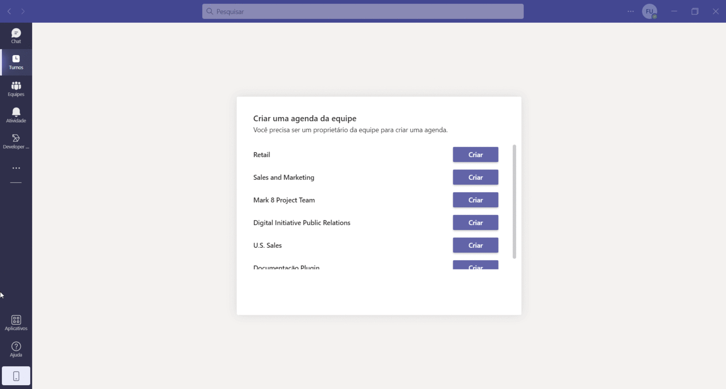Create a schedule for Sales and Marketing
The height and width of the screenshot is (389, 726).
[475, 177]
